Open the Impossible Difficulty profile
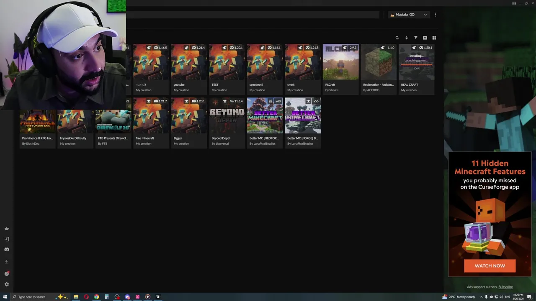The image size is (536, 301). 75,123
